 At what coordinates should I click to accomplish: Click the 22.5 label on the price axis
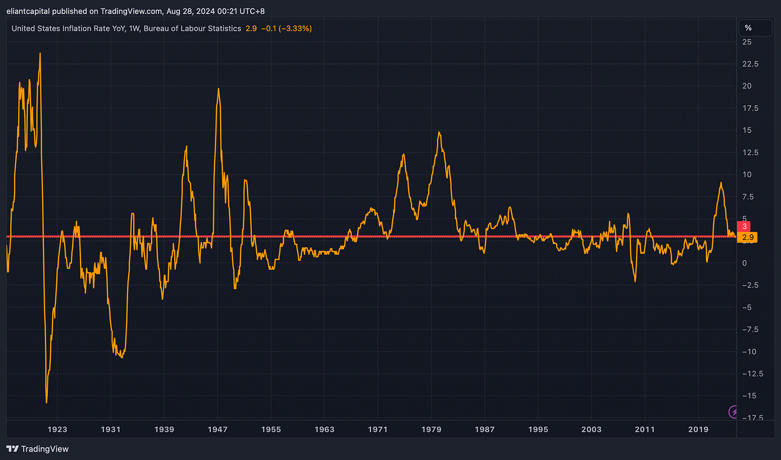point(749,64)
